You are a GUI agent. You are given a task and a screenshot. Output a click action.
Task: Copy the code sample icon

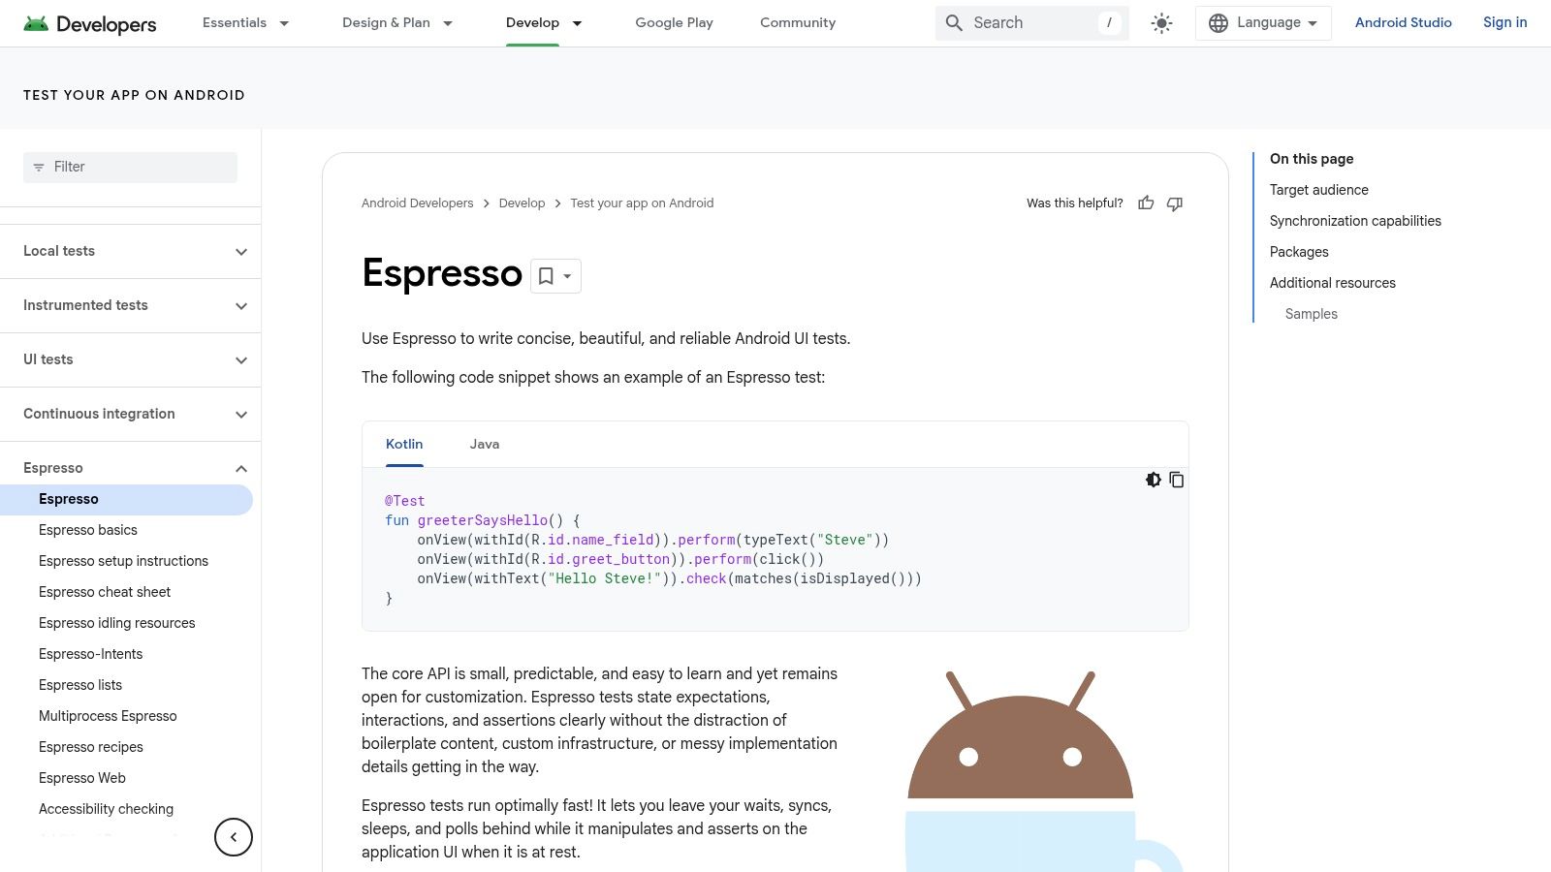click(x=1177, y=480)
